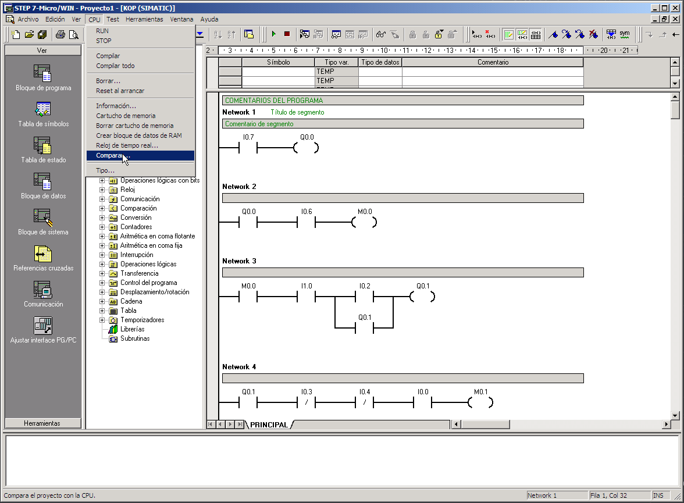Click the Símbolo column header
The height and width of the screenshot is (503, 684).
278,62
